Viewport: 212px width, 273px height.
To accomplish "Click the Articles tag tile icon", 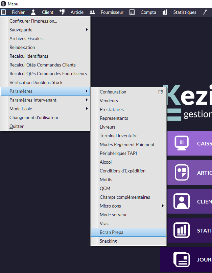I will tap(181, 173).
